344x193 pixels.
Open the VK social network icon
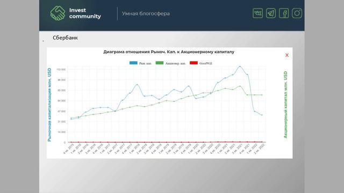(257, 13)
